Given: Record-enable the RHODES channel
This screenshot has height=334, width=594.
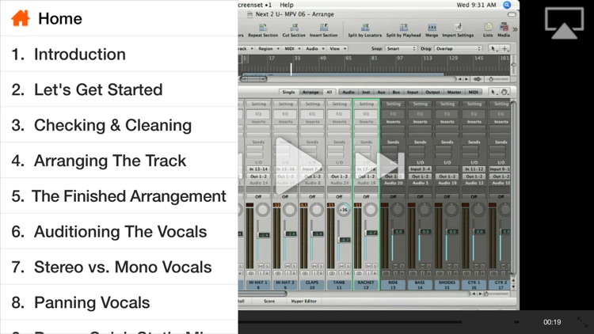Looking at the screenshot, I should click(x=456, y=273).
